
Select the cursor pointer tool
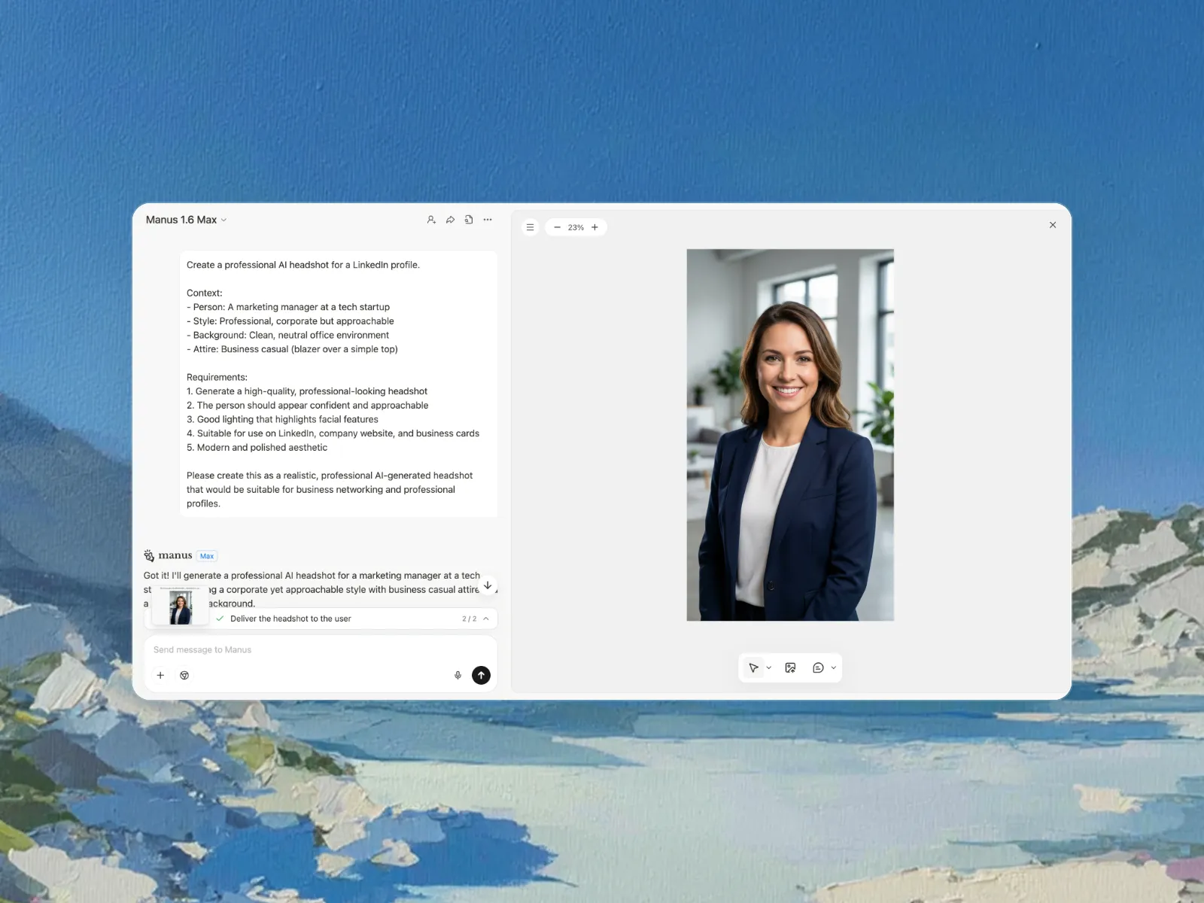click(x=753, y=667)
